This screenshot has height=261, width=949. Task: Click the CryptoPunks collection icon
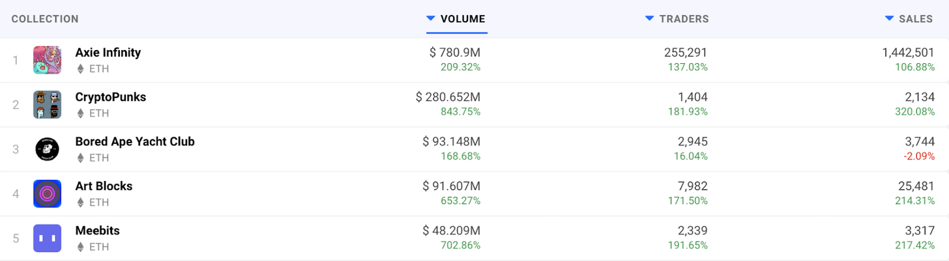point(47,104)
